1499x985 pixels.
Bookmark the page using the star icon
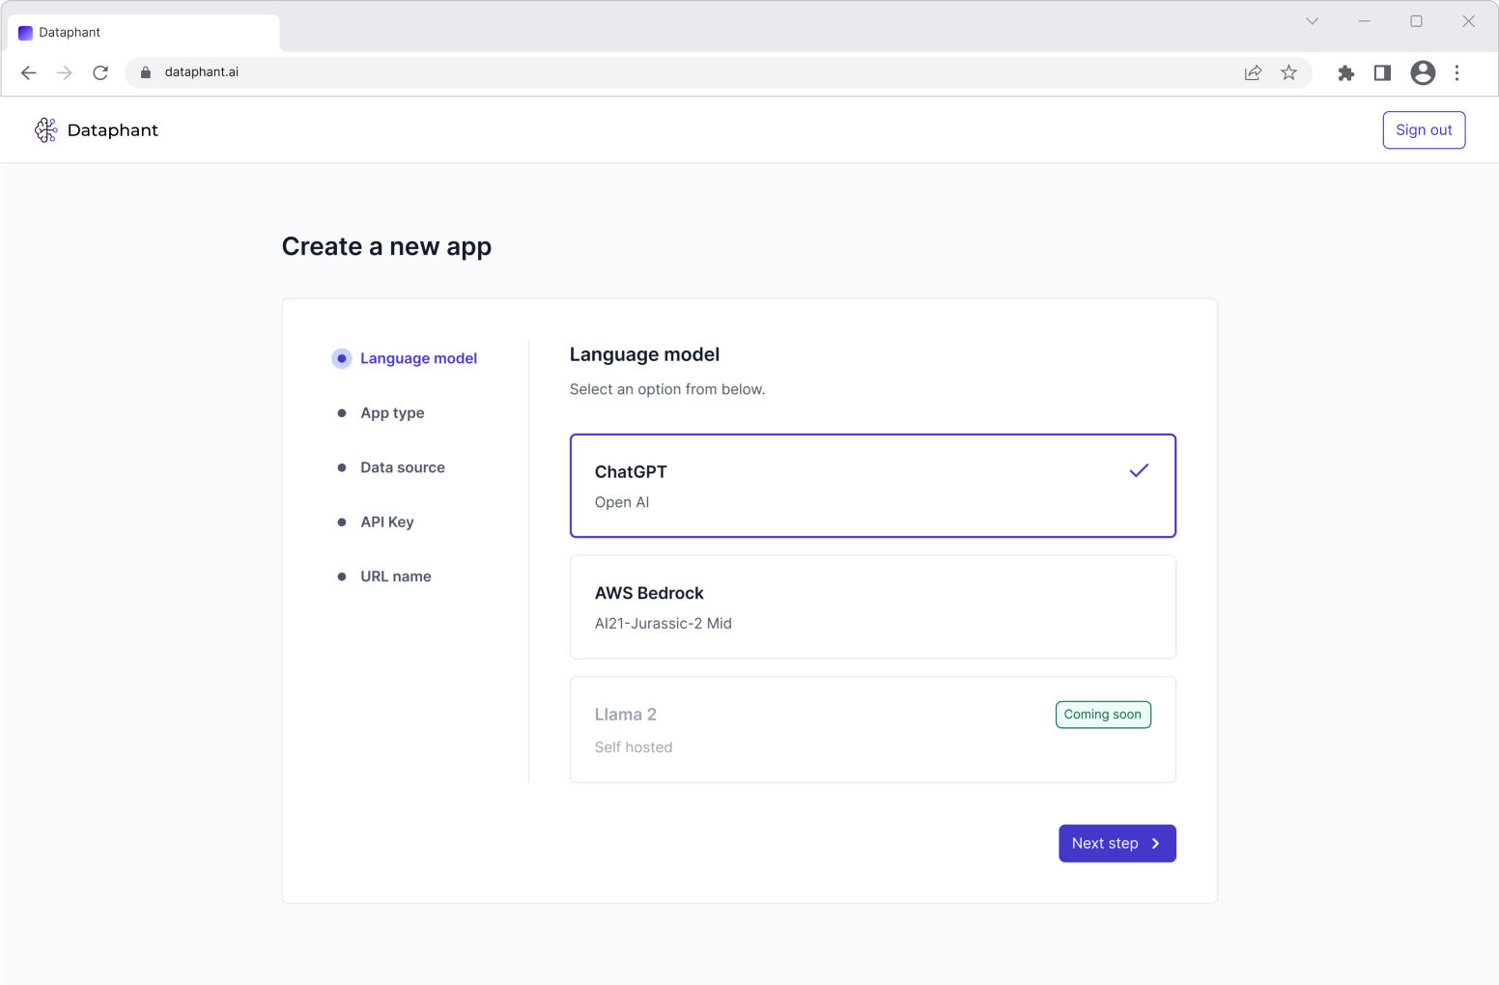tap(1288, 72)
